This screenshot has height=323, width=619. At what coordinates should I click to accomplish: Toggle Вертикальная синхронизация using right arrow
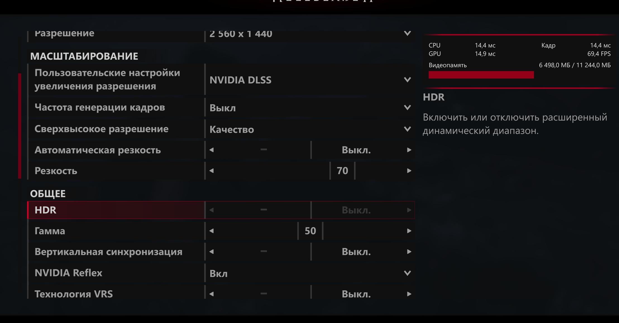[x=409, y=252]
